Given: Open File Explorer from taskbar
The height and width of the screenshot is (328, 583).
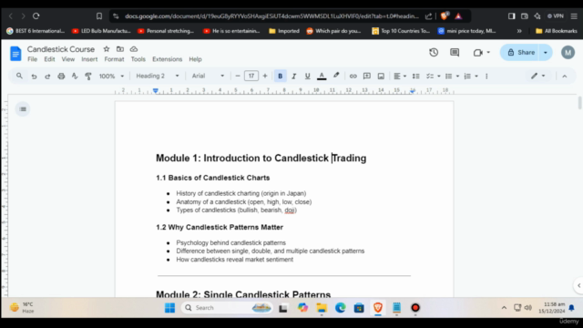Looking at the screenshot, I should pyautogui.click(x=322, y=308).
